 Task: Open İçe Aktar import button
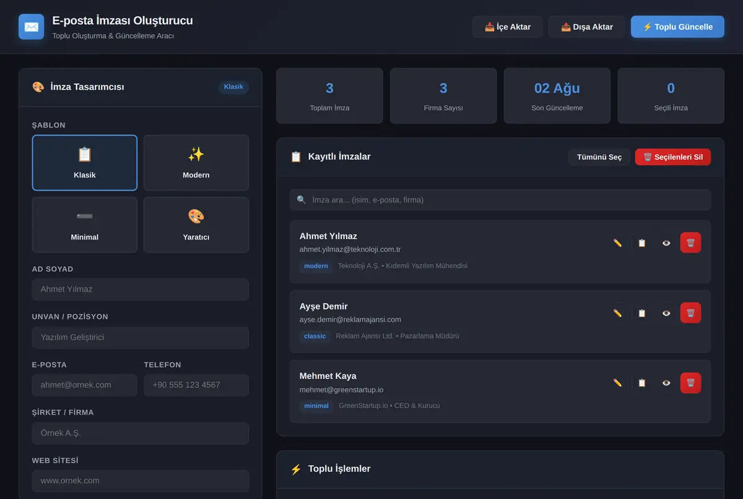pyautogui.click(x=508, y=27)
